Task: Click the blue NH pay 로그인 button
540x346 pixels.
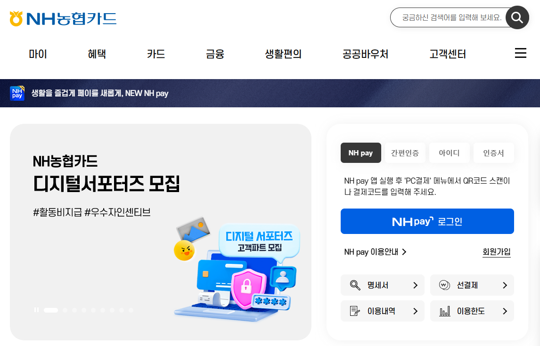Action: [x=427, y=221]
